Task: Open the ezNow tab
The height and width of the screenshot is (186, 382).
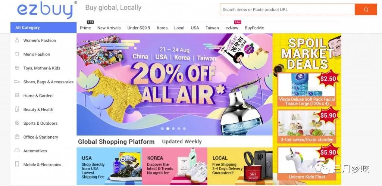Action: click(x=232, y=28)
